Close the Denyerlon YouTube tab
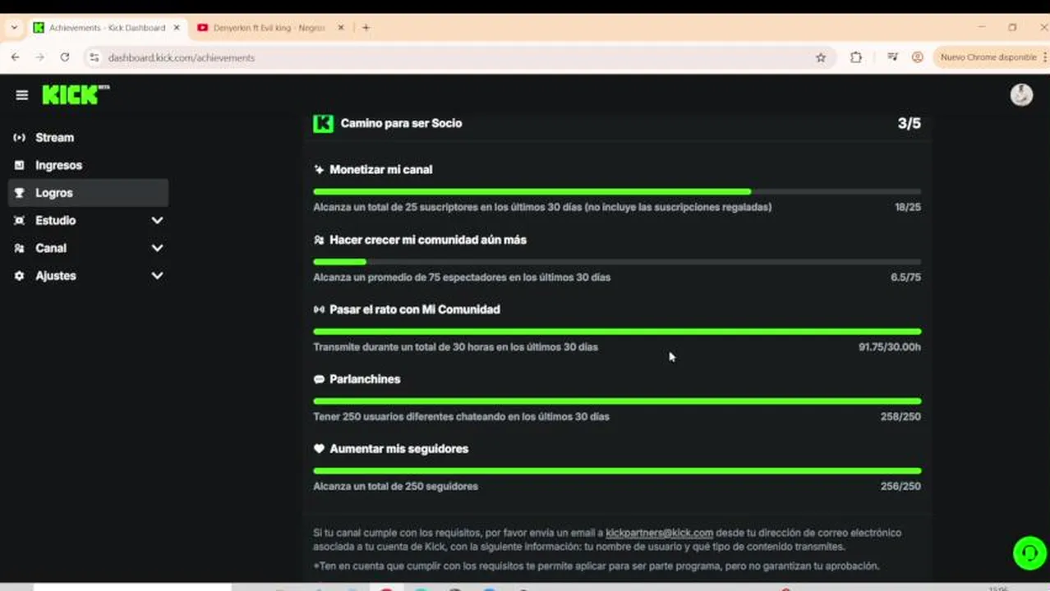 [341, 27]
